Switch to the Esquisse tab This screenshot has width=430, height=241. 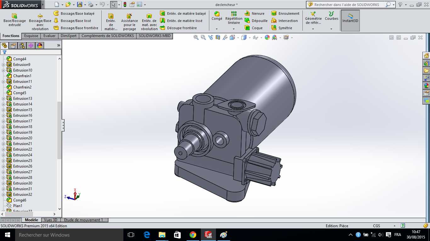point(31,36)
